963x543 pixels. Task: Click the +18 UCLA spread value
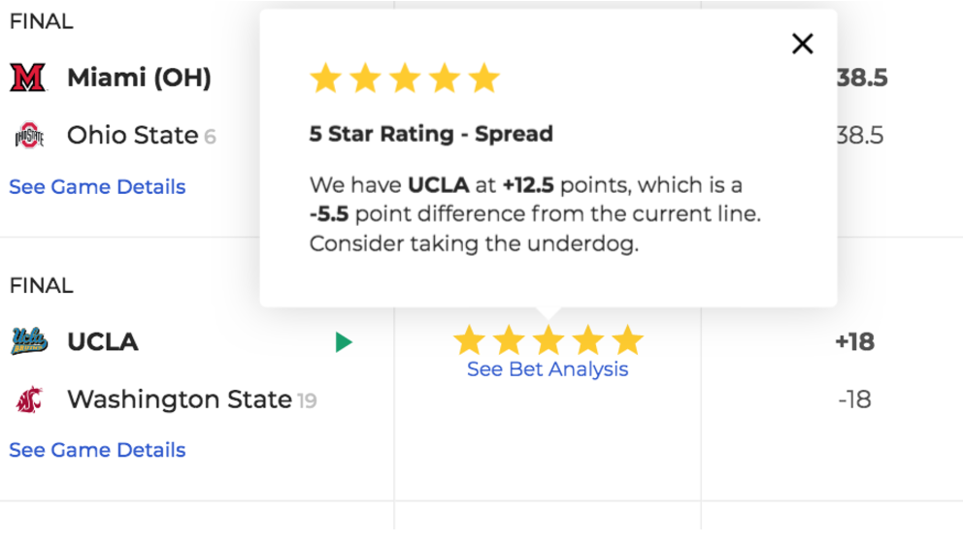tap(854, 341)
